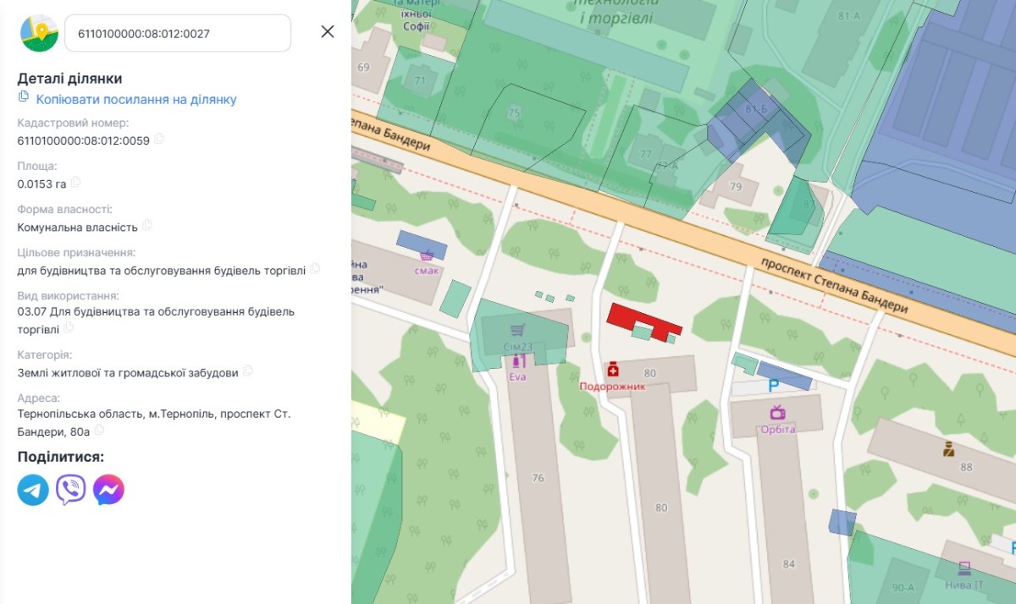The width and height of the screenshot is (1016, 604).
Task: Share the parcel via Telegram
Action: click(33, 490)
